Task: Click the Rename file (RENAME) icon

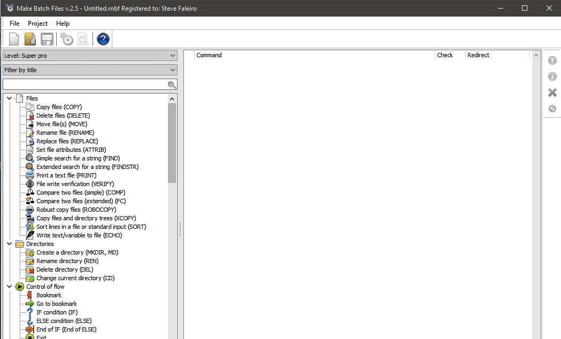Action: 30,133
